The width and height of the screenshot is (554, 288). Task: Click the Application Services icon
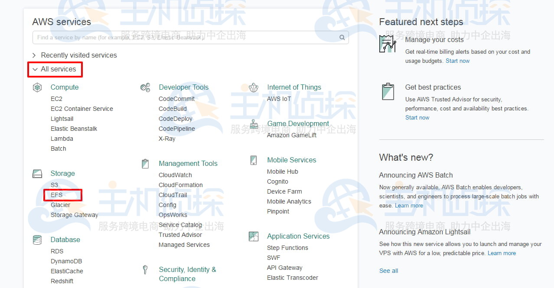(253, 236)
